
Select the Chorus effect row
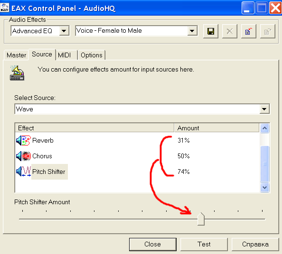coord(137,156)
